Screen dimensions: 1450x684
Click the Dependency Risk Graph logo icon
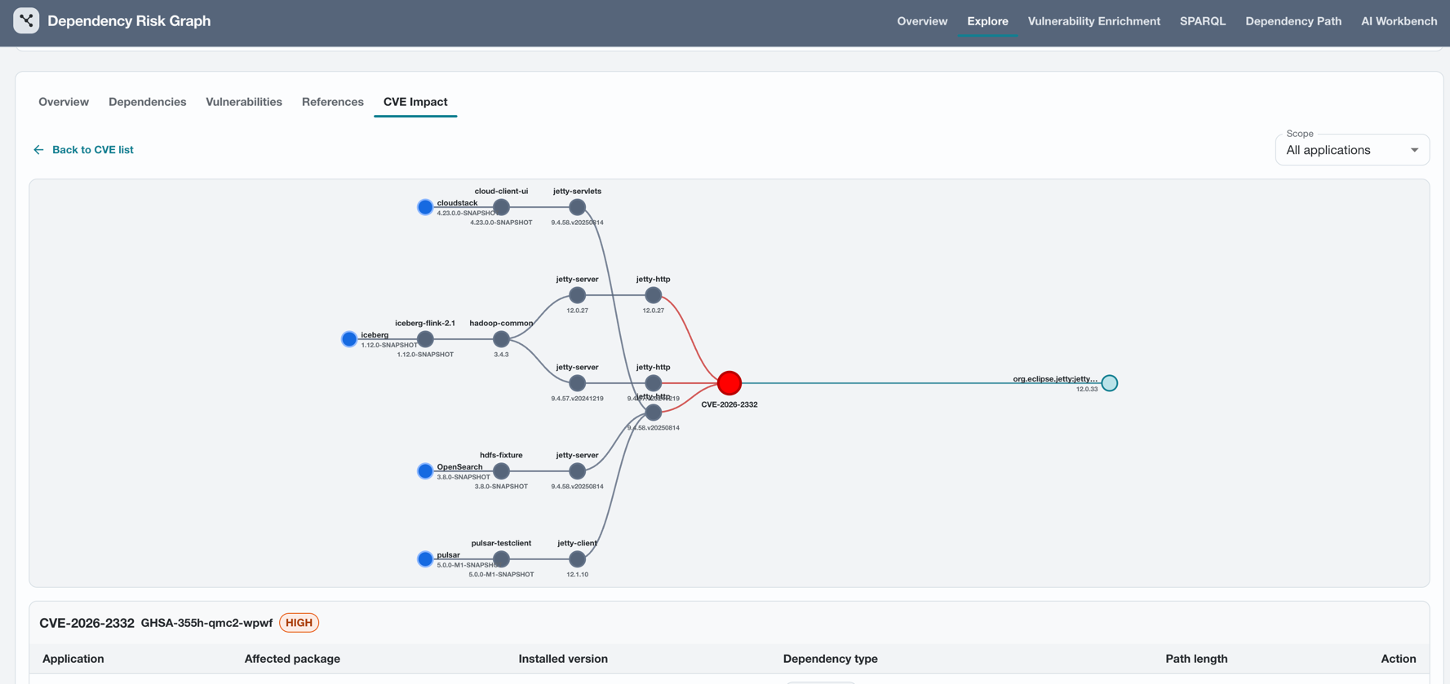click(x=26, y=20)
